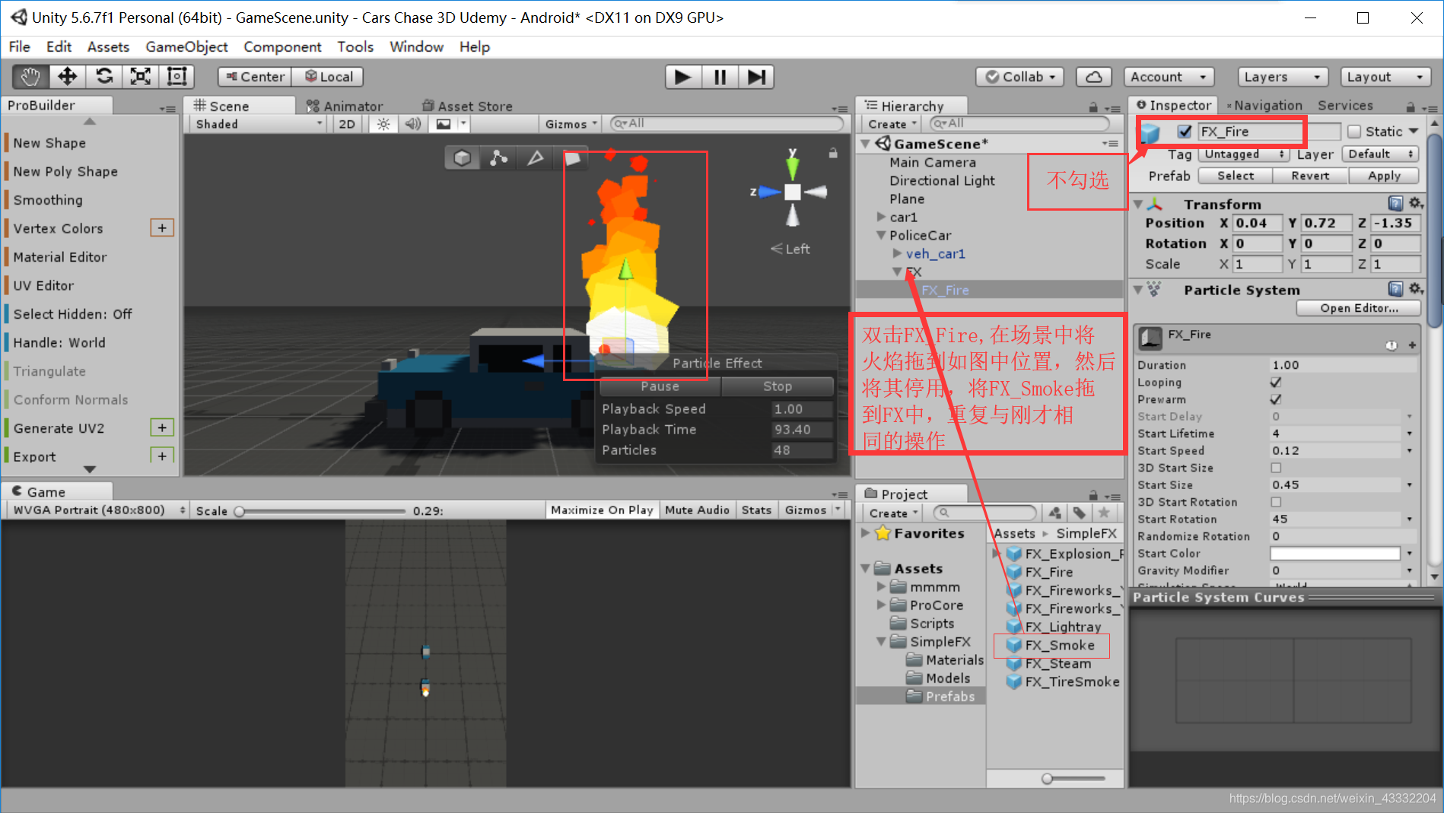1444x813 pixels.
Task: Open Transform component gear settings
Action: pos(1416,204)
